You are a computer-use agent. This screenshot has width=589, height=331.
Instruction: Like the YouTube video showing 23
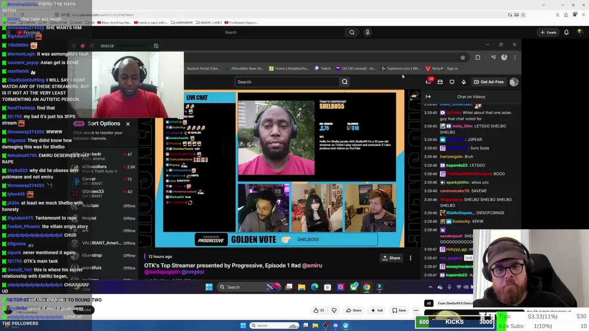pyautogui.click(x=319, y=310)
